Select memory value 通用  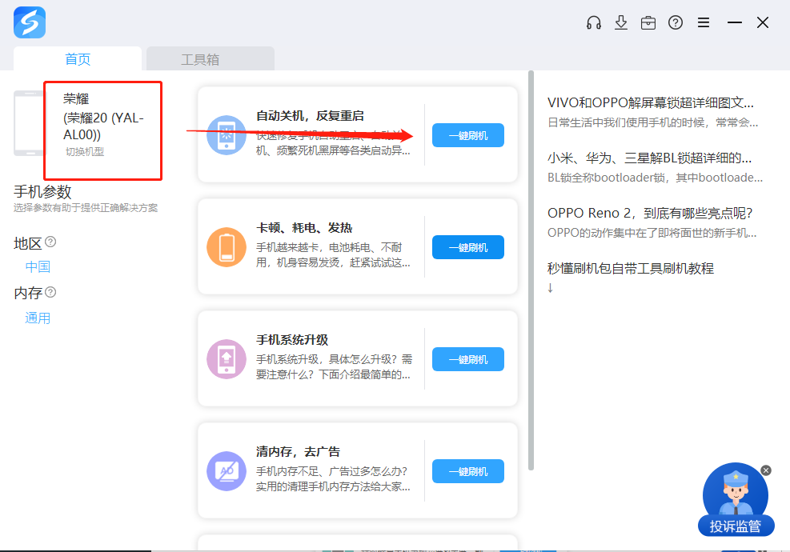tap(38, 318)
